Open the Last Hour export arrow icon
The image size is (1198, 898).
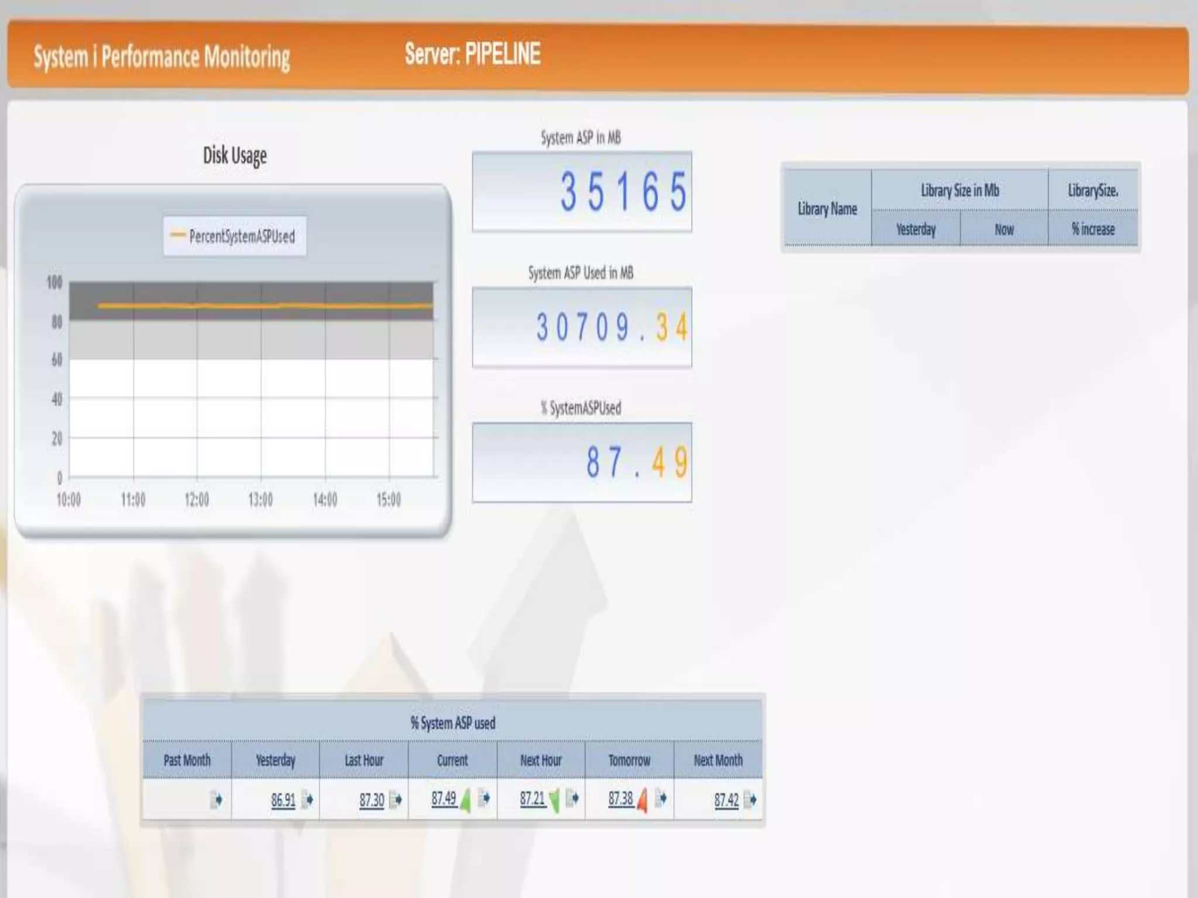[x=395, y=799]
